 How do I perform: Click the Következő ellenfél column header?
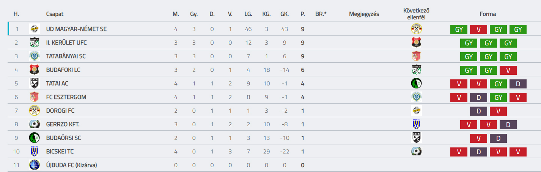[417, 14]
